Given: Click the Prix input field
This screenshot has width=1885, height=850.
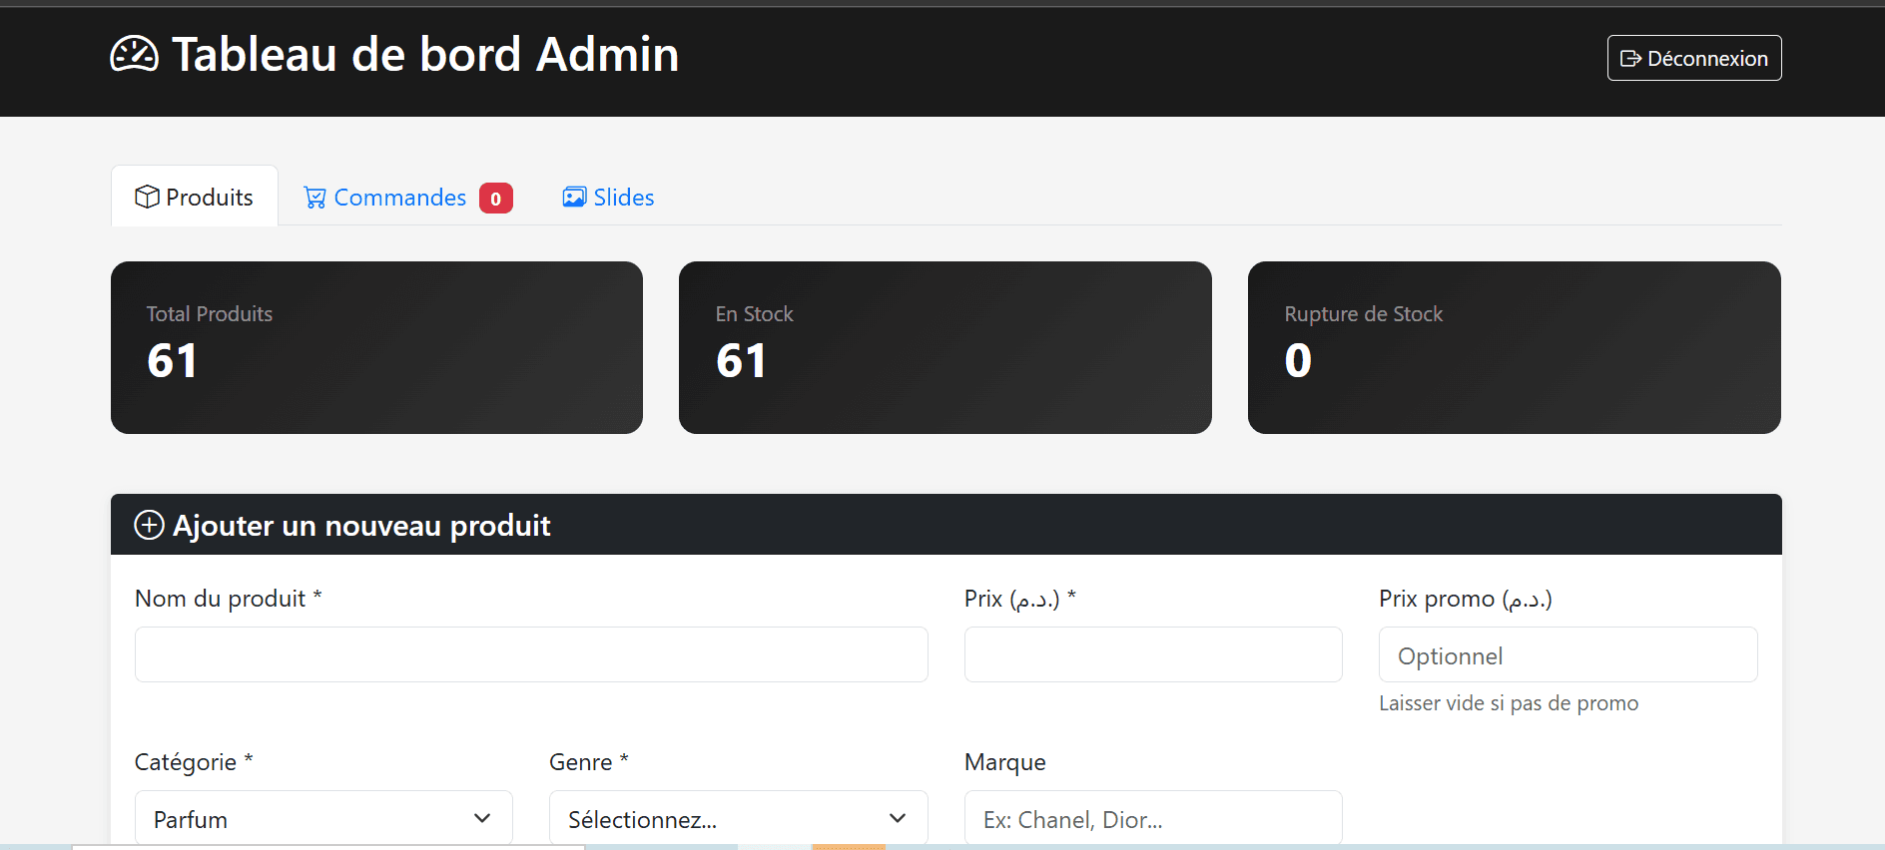Looking at the screenshot, I should pyautogui.click(x=1153, y=654).
